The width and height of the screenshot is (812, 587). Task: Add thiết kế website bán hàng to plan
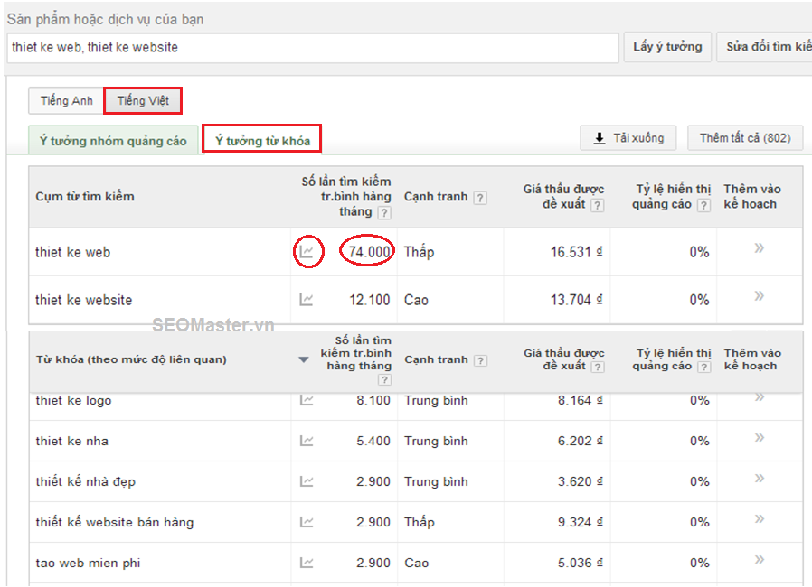click(x=760, y=518)
